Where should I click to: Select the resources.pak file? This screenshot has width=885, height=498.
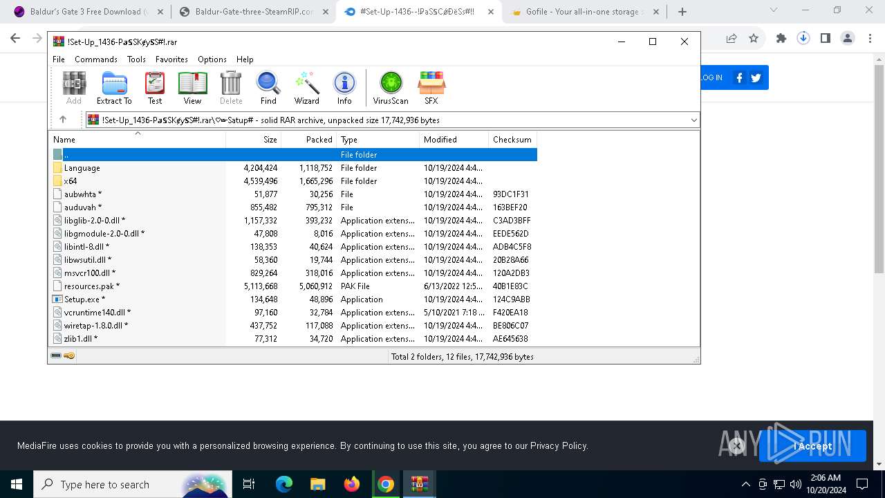pyautogui.click(x=293, y=286)
